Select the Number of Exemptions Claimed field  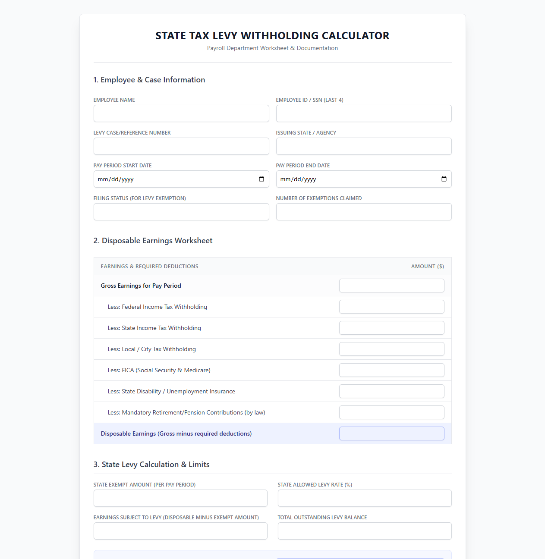364,212
